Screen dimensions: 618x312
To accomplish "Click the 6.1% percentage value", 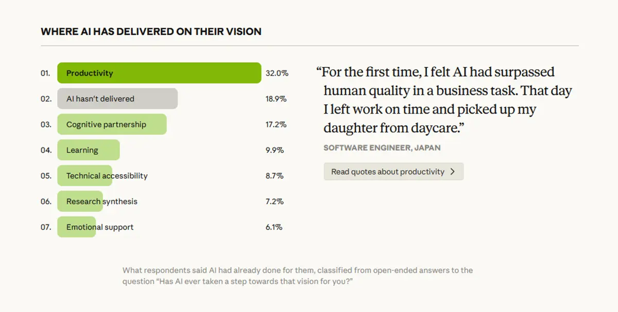I will (x=274, y=227).
